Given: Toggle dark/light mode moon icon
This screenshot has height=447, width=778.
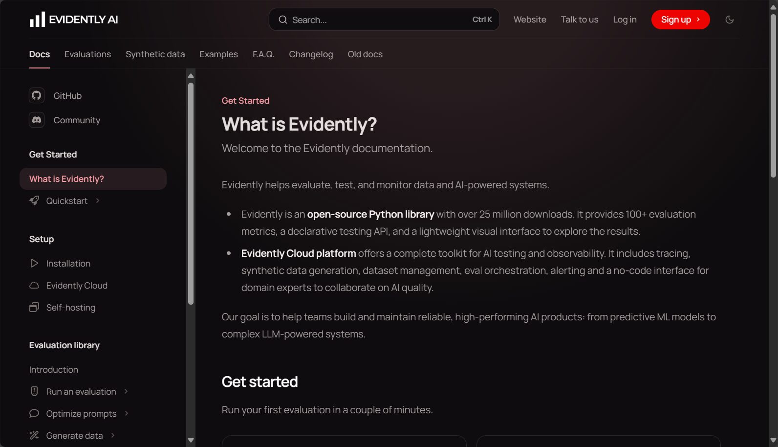Looking at the screenshot, I should pos(730,20).
